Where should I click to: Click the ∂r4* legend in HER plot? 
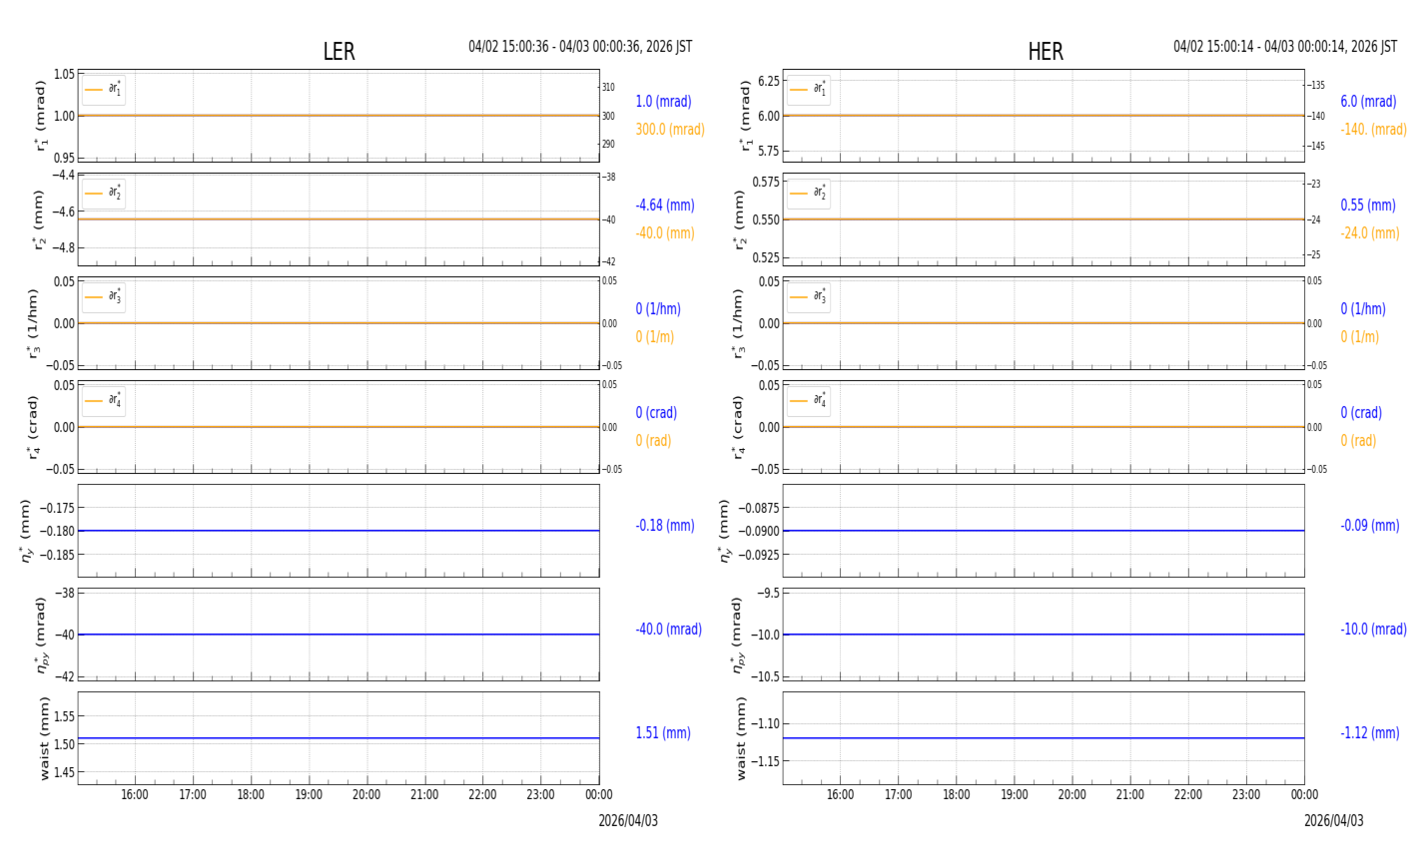click(808, 401)
